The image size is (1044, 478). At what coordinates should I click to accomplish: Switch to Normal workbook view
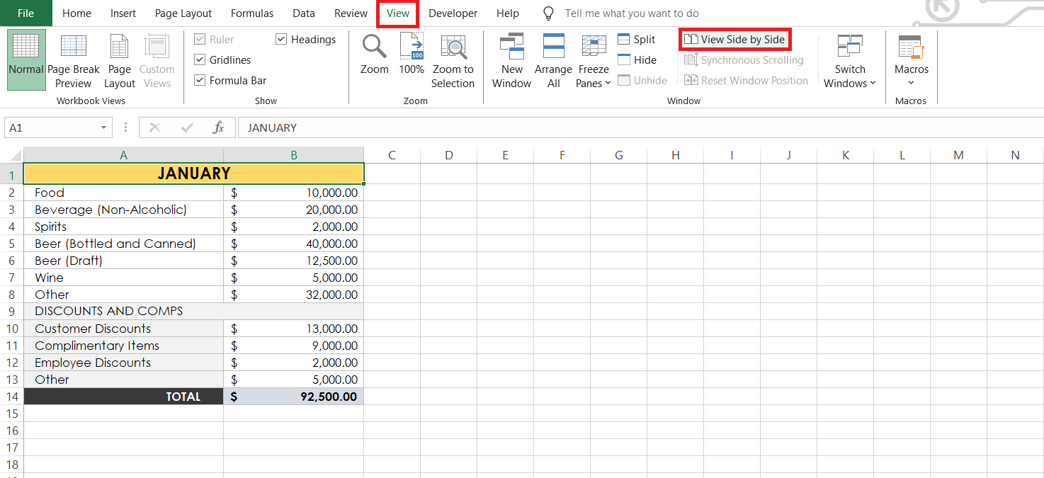[x=26, y=59]
